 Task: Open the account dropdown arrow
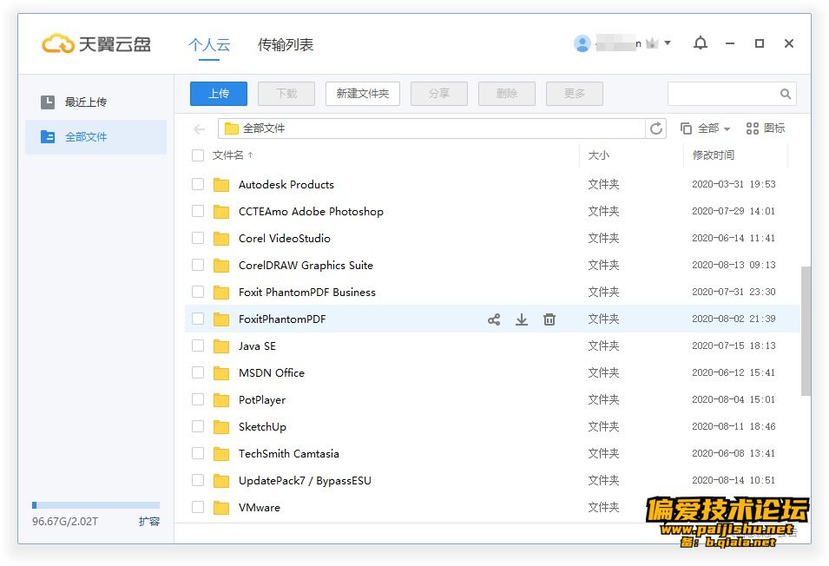(668, 43)
